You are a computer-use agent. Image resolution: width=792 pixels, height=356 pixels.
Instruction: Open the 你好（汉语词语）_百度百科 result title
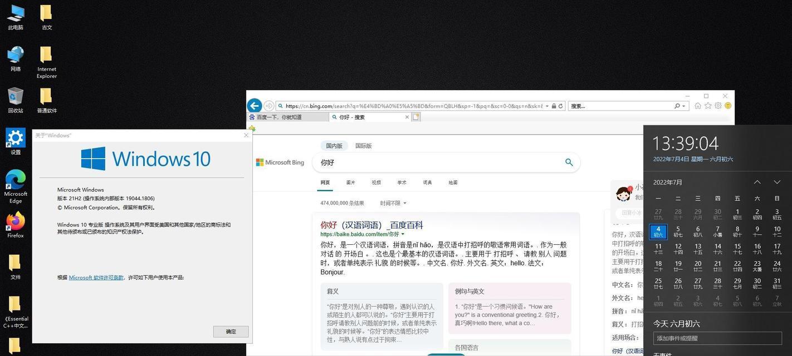tap(371, 225)
